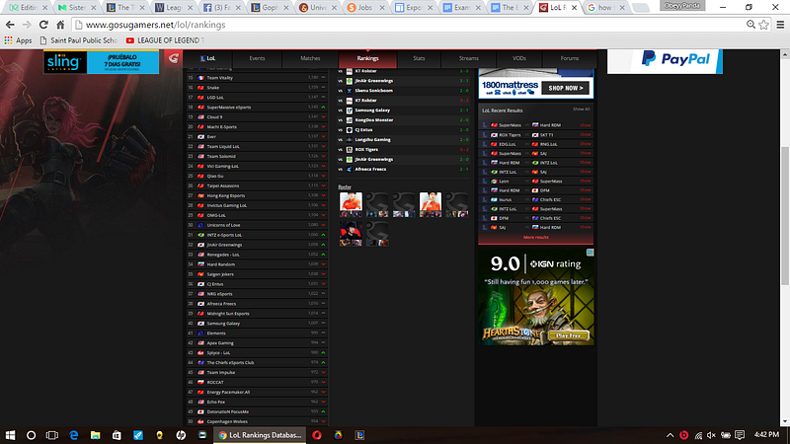Click Show All in LoL Recent Results
790x444 pixels.
[x=581, y=110]
